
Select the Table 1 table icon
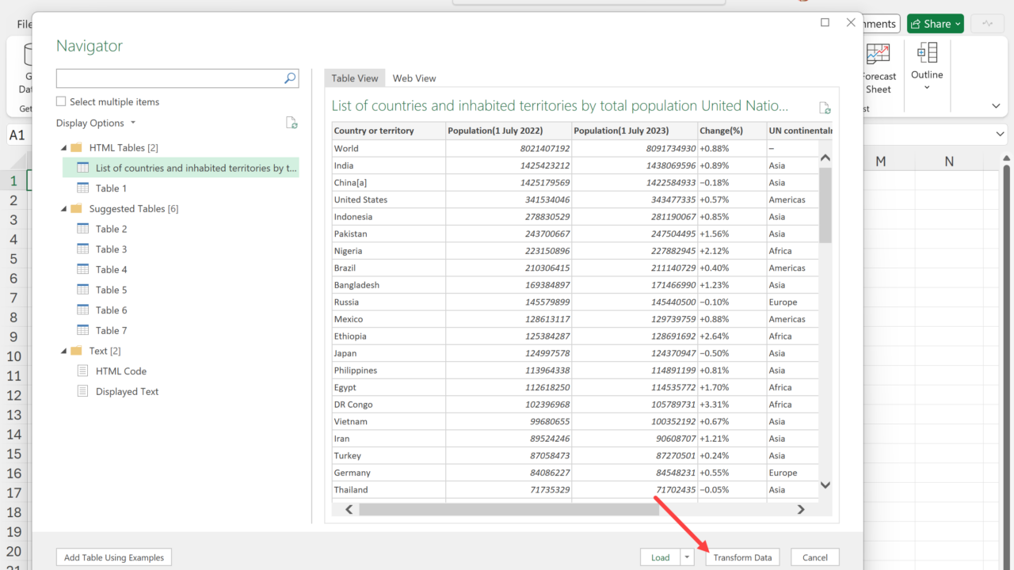click(83, 188)
